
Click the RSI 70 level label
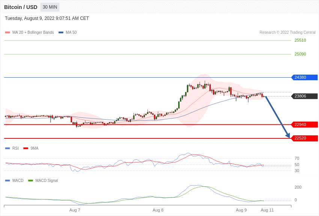coord(297,158)
